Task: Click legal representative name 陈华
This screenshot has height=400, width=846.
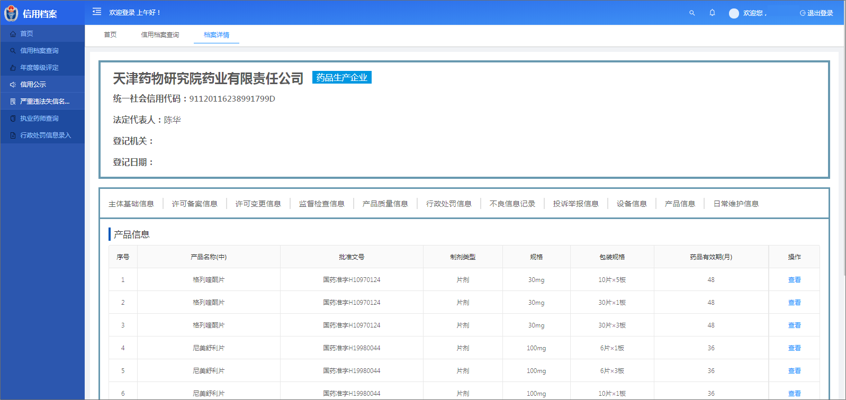Action: [x=173, y=120]
